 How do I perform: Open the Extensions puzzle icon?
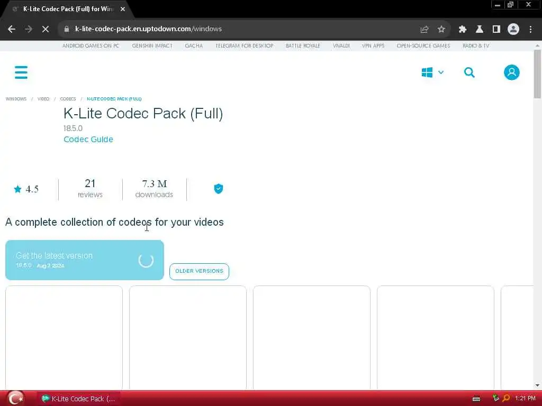pyautogui.click(x=463, y=29)
